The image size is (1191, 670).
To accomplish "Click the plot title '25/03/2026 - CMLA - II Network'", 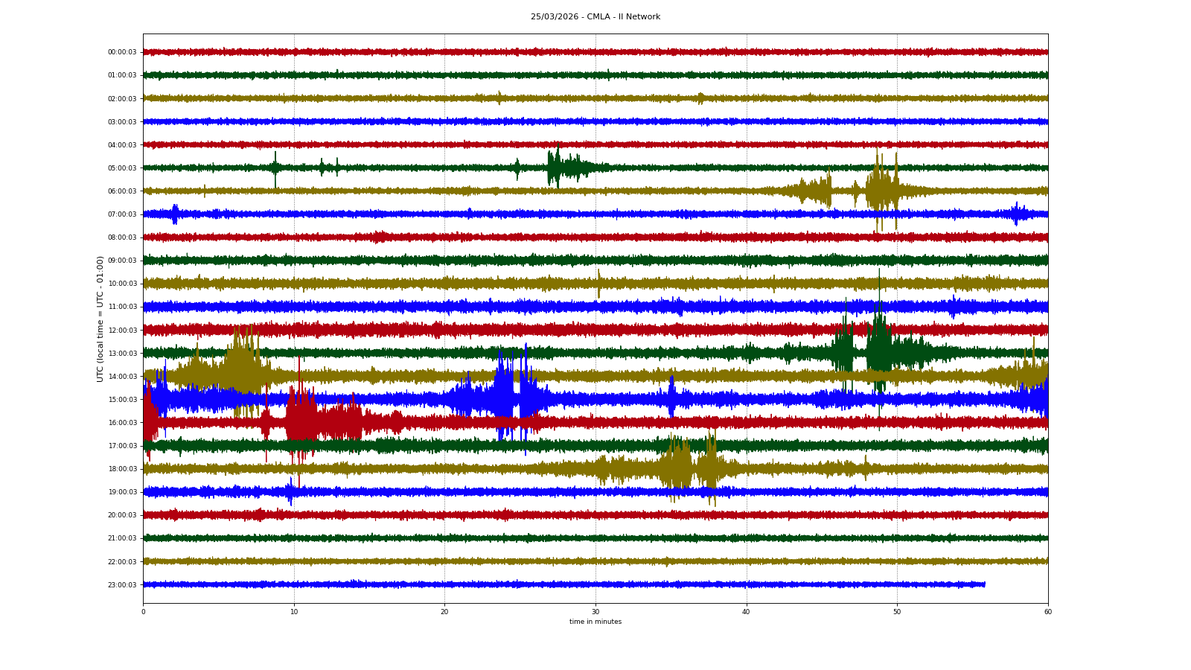I will pyautogui.click(x=595, y=16).
